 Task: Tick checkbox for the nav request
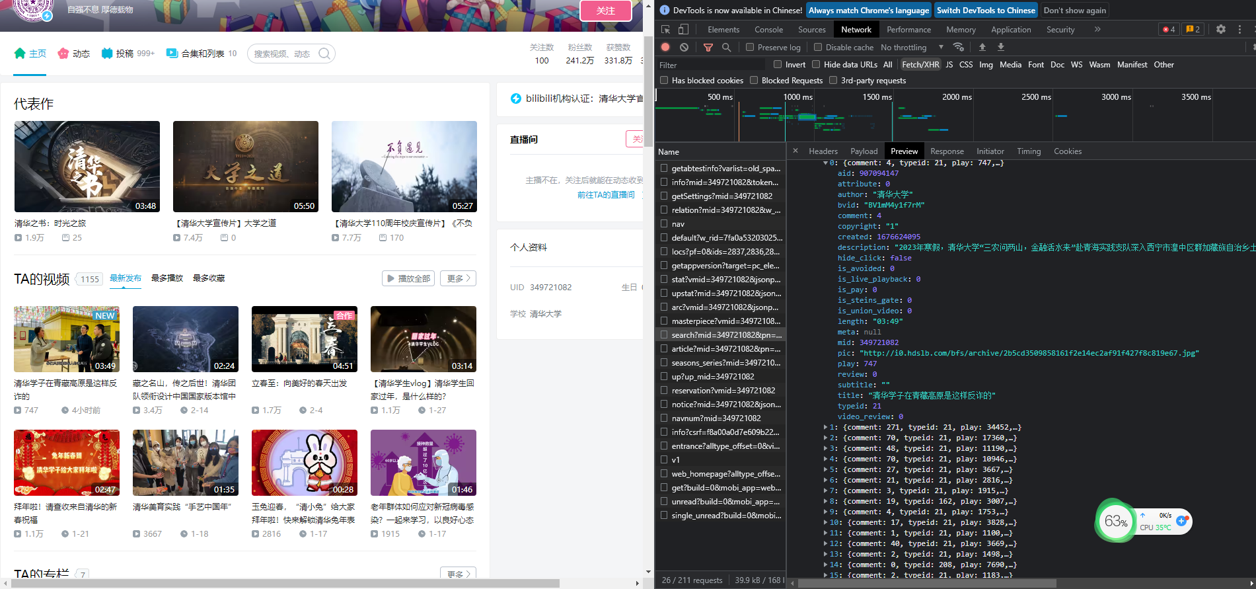pos(664,223)
